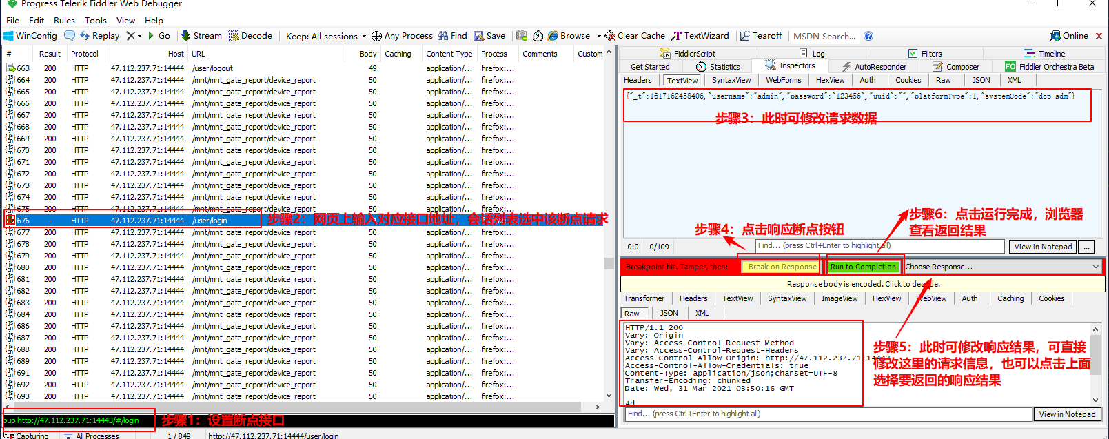Select request HexView tab

pyautogui.click(x=830, y=80)
